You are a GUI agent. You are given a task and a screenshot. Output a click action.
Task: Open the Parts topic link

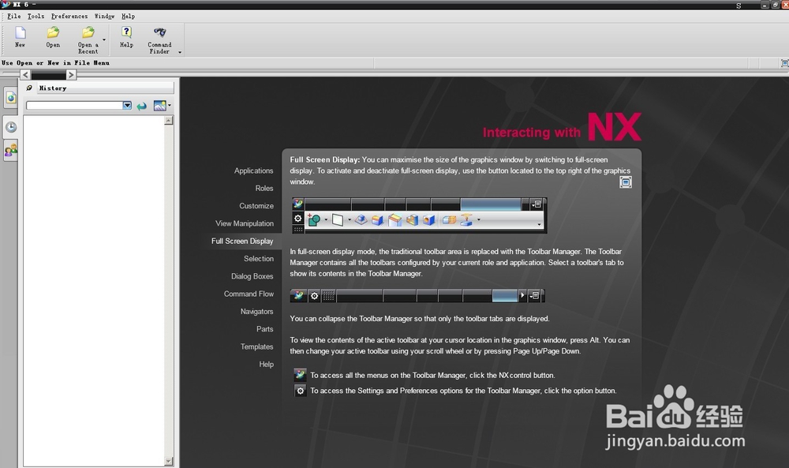[264, 329]
